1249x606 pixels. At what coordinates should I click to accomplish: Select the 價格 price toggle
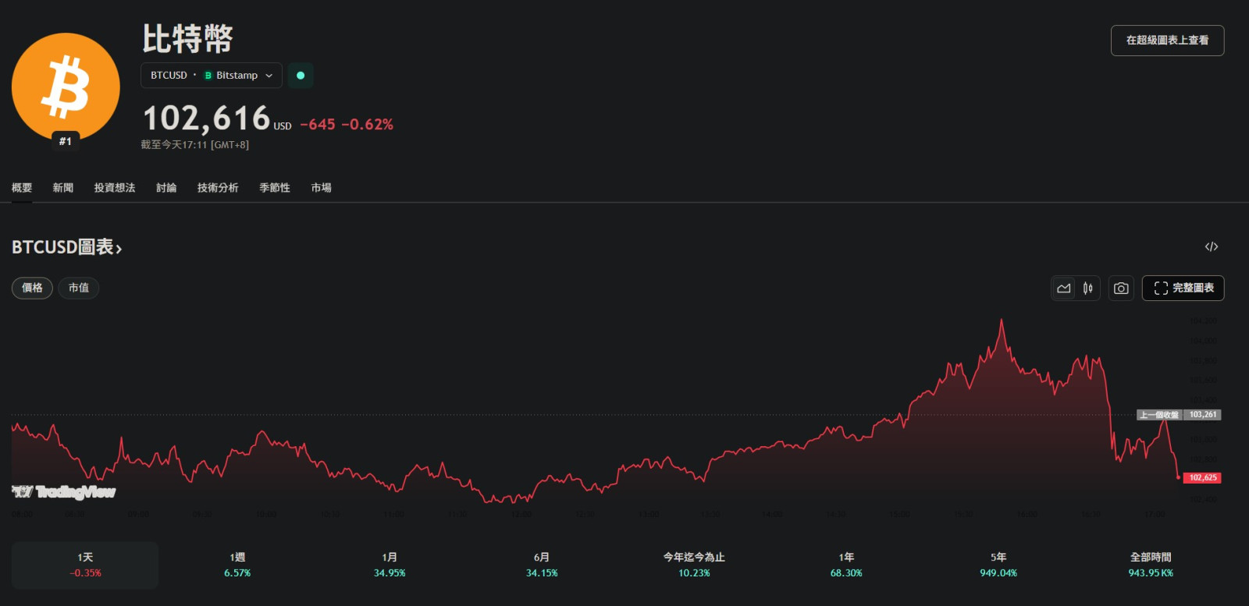[x=32, y=288]
